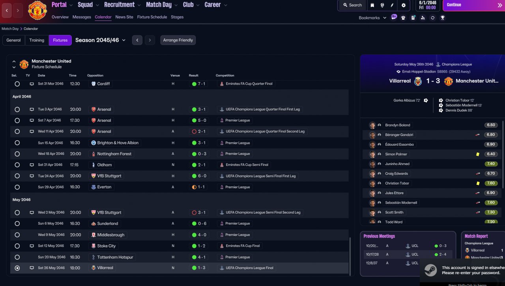
Task: Open the messages chat bubble bookmark
Action: click(394, 17)
